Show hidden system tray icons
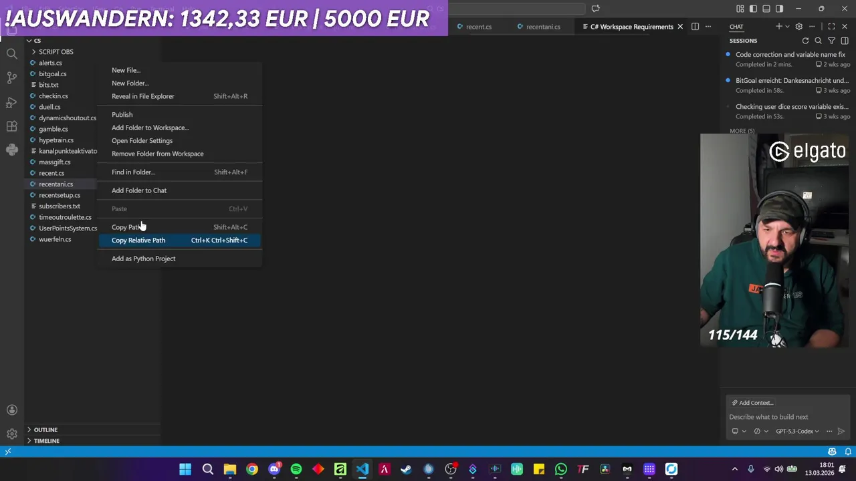The height and width of the screenshot is (481, 856). point(734,469)
